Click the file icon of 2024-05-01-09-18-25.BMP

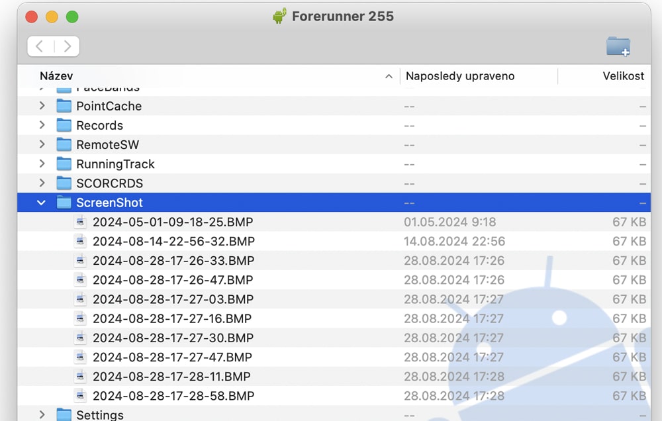point(80,222)
